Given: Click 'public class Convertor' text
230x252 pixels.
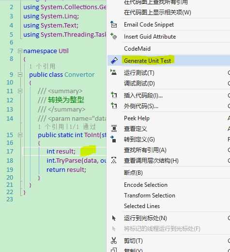Looking at the screenshot, I should pyautogui.click(x=62, y=74).
